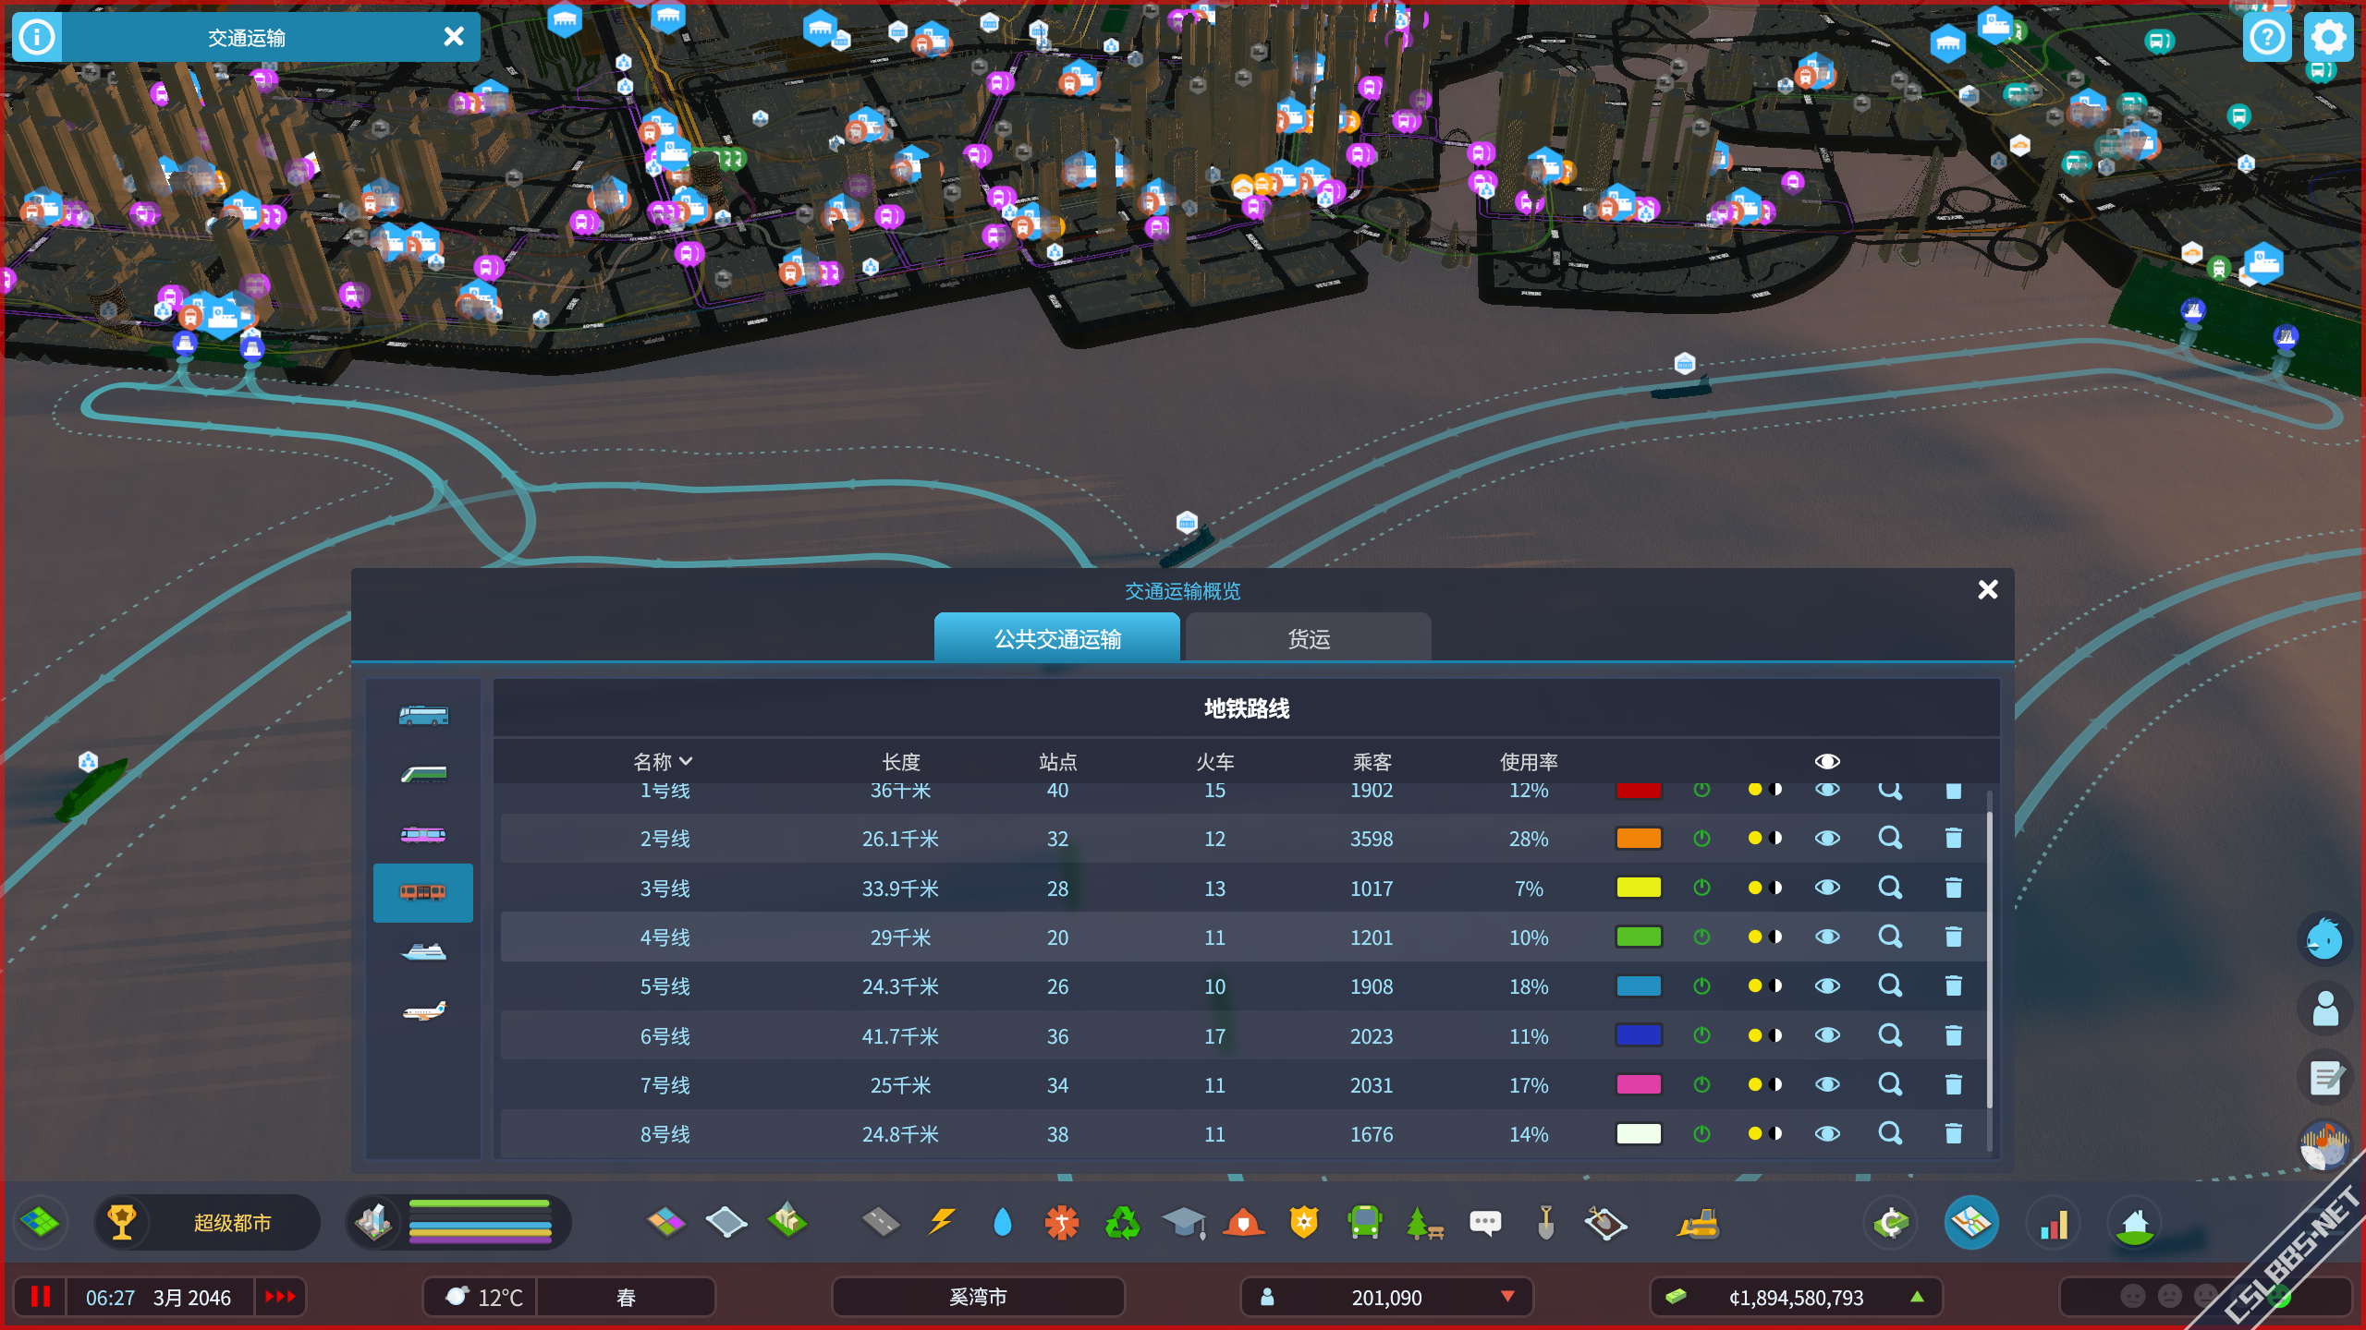
Task: Select the tram lines category icon
Action: (423, 834)
